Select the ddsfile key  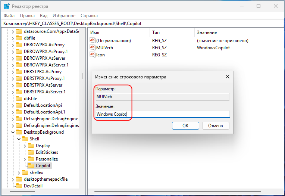pos(30,99)
